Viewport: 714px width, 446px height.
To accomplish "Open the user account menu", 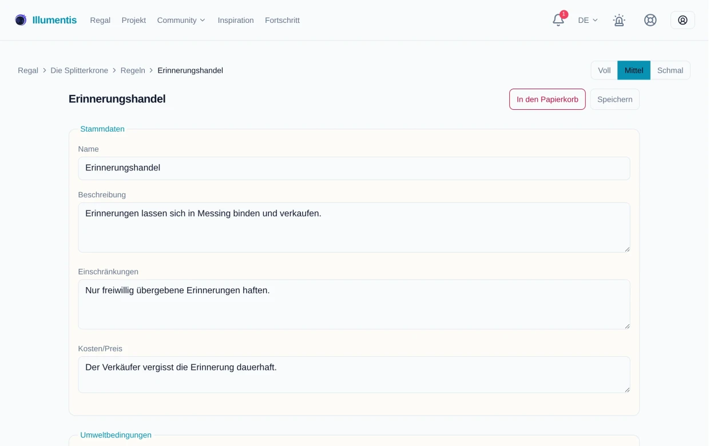I will [x=683, y=20].
